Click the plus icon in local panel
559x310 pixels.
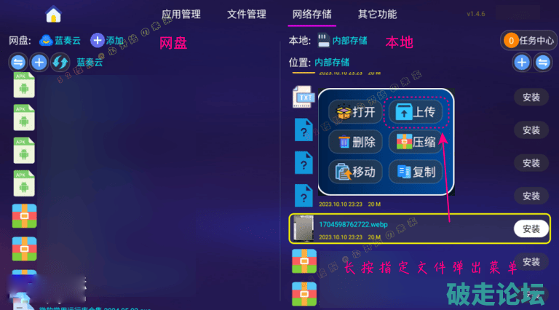pyautogui.click(x=522, y=63)
